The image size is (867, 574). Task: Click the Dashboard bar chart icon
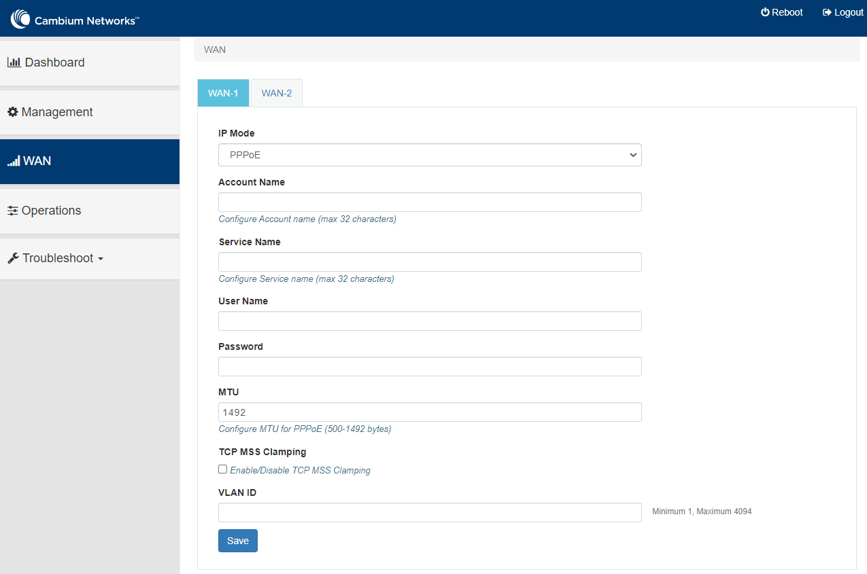click(14, 62)
